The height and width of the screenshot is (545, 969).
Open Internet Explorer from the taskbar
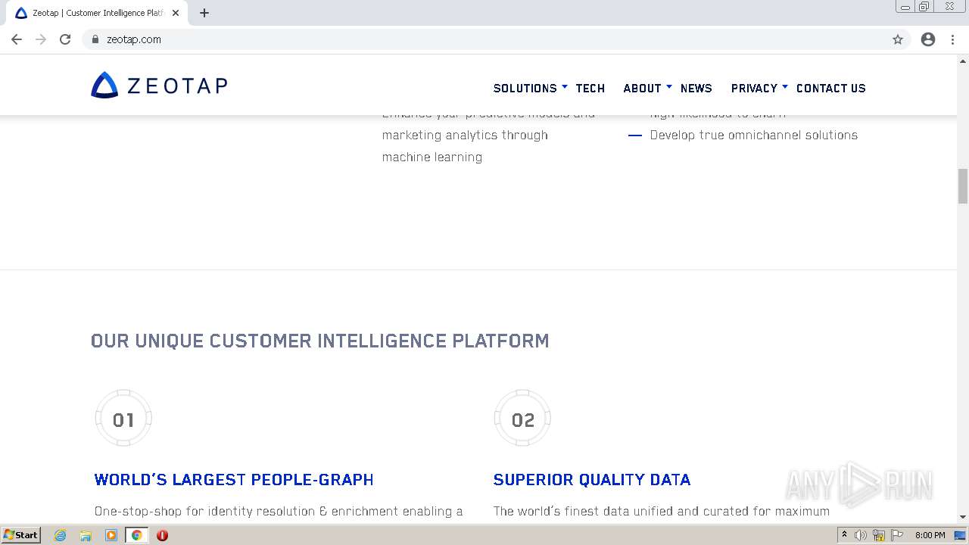coord(60,535)
